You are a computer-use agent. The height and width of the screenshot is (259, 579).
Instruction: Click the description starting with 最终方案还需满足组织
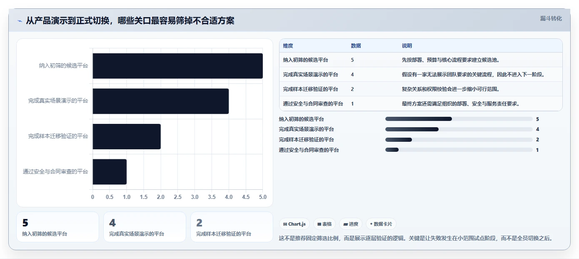[460, 104]
